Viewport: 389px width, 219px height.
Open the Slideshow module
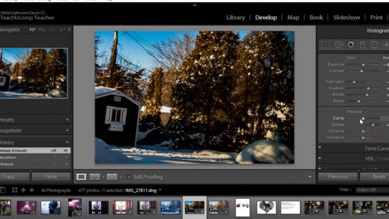(347, 17)
